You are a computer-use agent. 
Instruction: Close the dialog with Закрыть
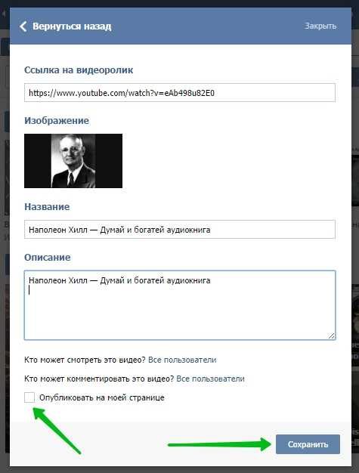[x=320, y=26]
